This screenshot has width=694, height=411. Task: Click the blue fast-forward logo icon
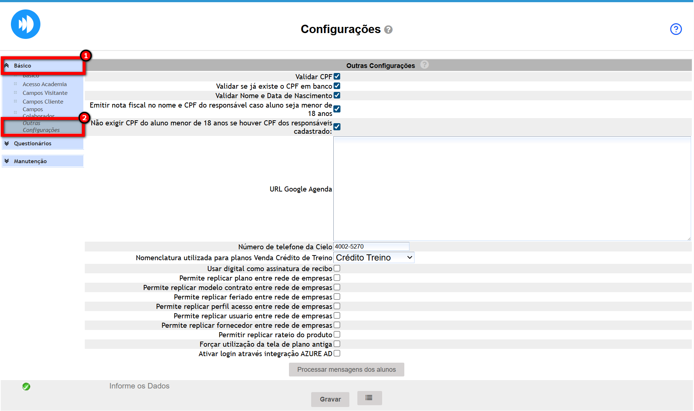[x=25, y=24]
